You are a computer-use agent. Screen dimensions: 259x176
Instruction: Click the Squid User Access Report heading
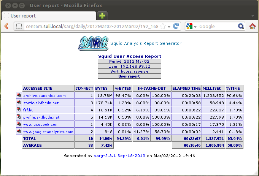coord(130,56)
